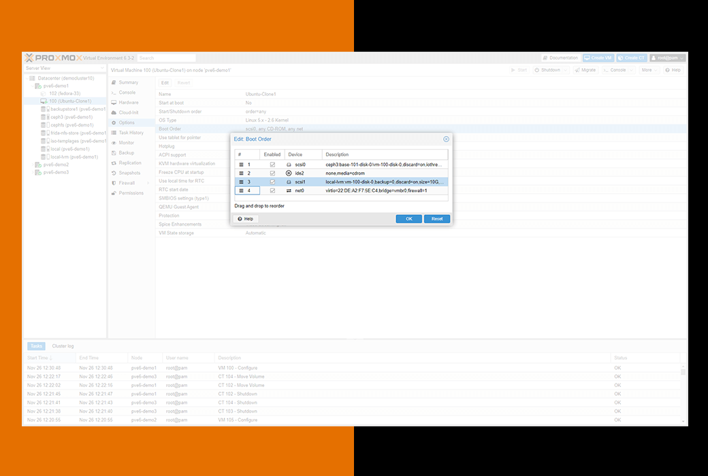Uncheck Enabled for scsi0 boot device
708x476 pixels.
coord(272,165)
